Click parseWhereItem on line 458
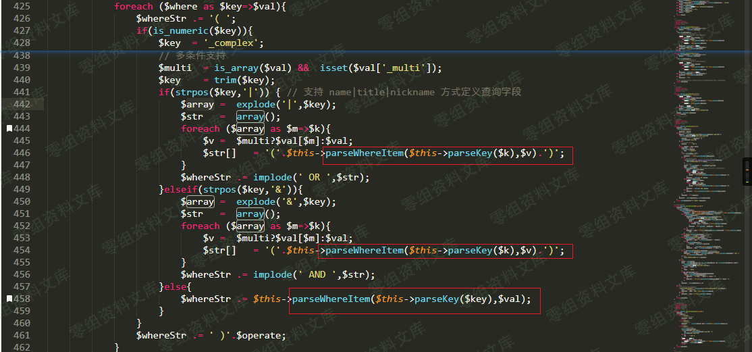752x352 pixels. pyautogui.click(x=331, y=299)
